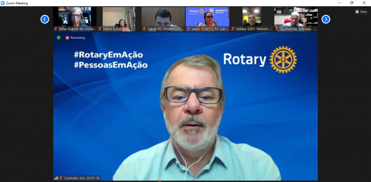Open the View layout menu
Screen dimensions: 371x182
pyautogui.click(x=361, y=12)
